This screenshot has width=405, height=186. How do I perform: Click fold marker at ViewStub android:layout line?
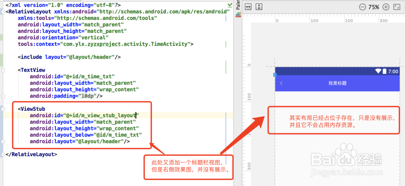click(x=3, y=141)
